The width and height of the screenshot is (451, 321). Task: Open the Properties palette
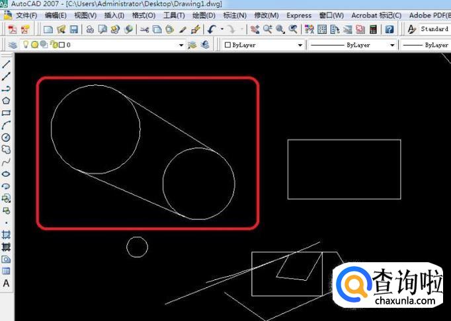309,29
